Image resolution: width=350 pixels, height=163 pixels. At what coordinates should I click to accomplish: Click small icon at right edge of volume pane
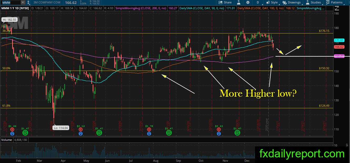347,145
